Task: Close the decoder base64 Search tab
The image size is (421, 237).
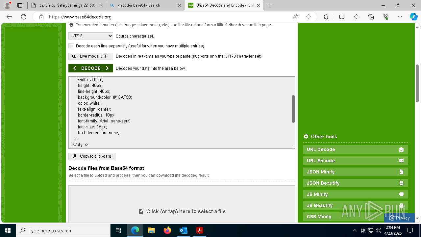Action: 180,5
